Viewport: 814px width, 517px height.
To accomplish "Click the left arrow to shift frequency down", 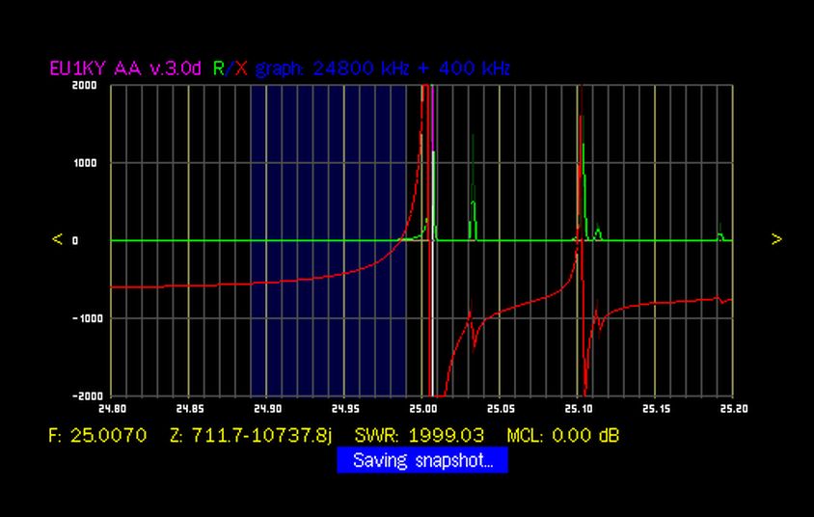I will point(57,239).
